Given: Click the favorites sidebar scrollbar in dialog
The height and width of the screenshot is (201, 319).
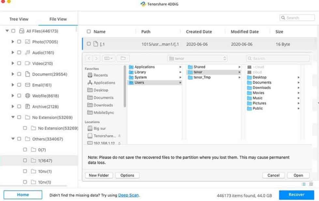Looking at the screenshot, I should [x=125, y=86].
